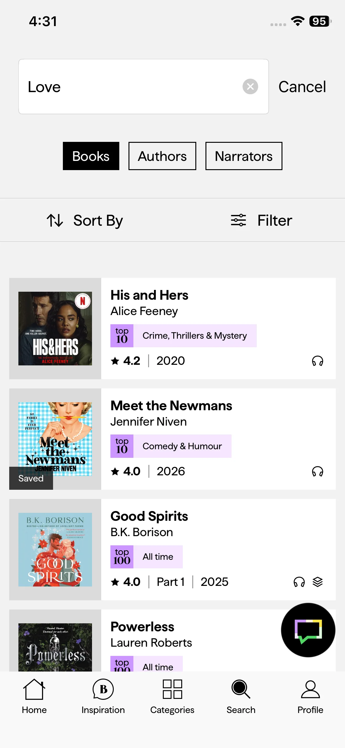Tap the series layers icon on Good Spirits

pos(318,582)
